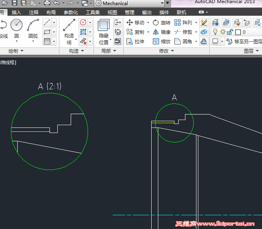Expand the hatch tool dropdown arrow

(54, 41)
